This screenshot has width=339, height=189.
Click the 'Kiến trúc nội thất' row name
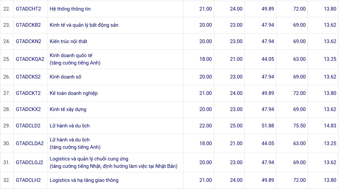(x=68, y=42)
